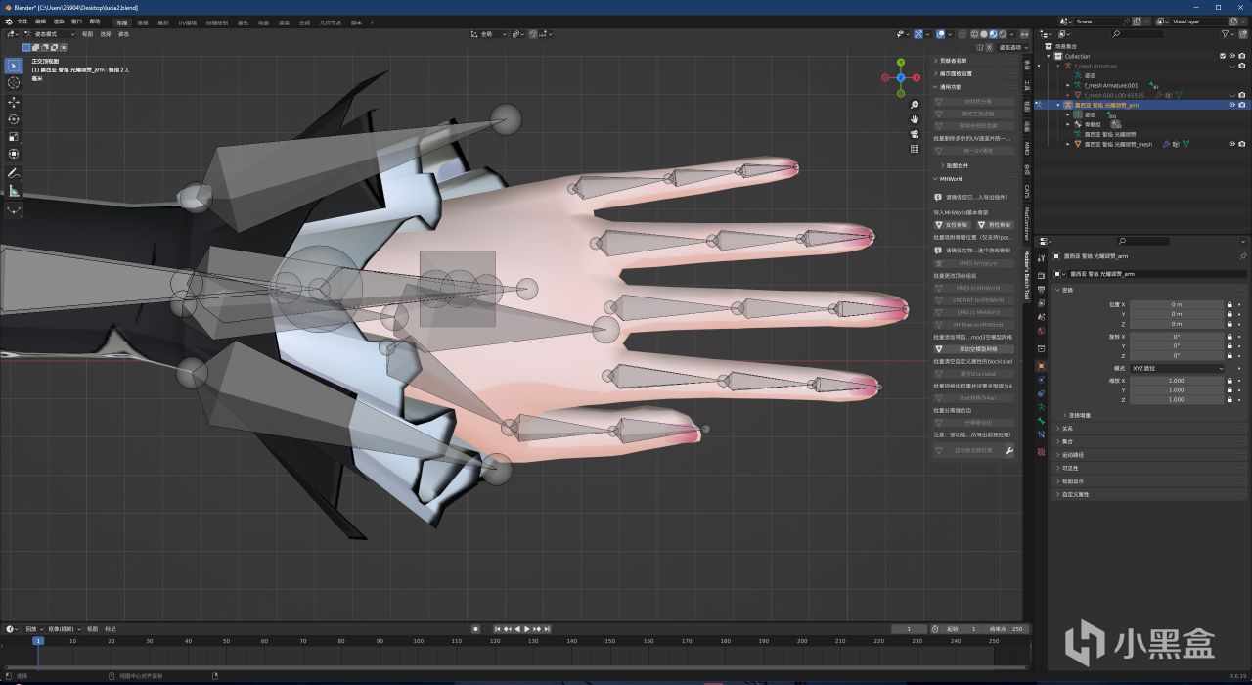Toggle lock on Scale X
The image size is (1252, 685).
[x=1230, y=381]
